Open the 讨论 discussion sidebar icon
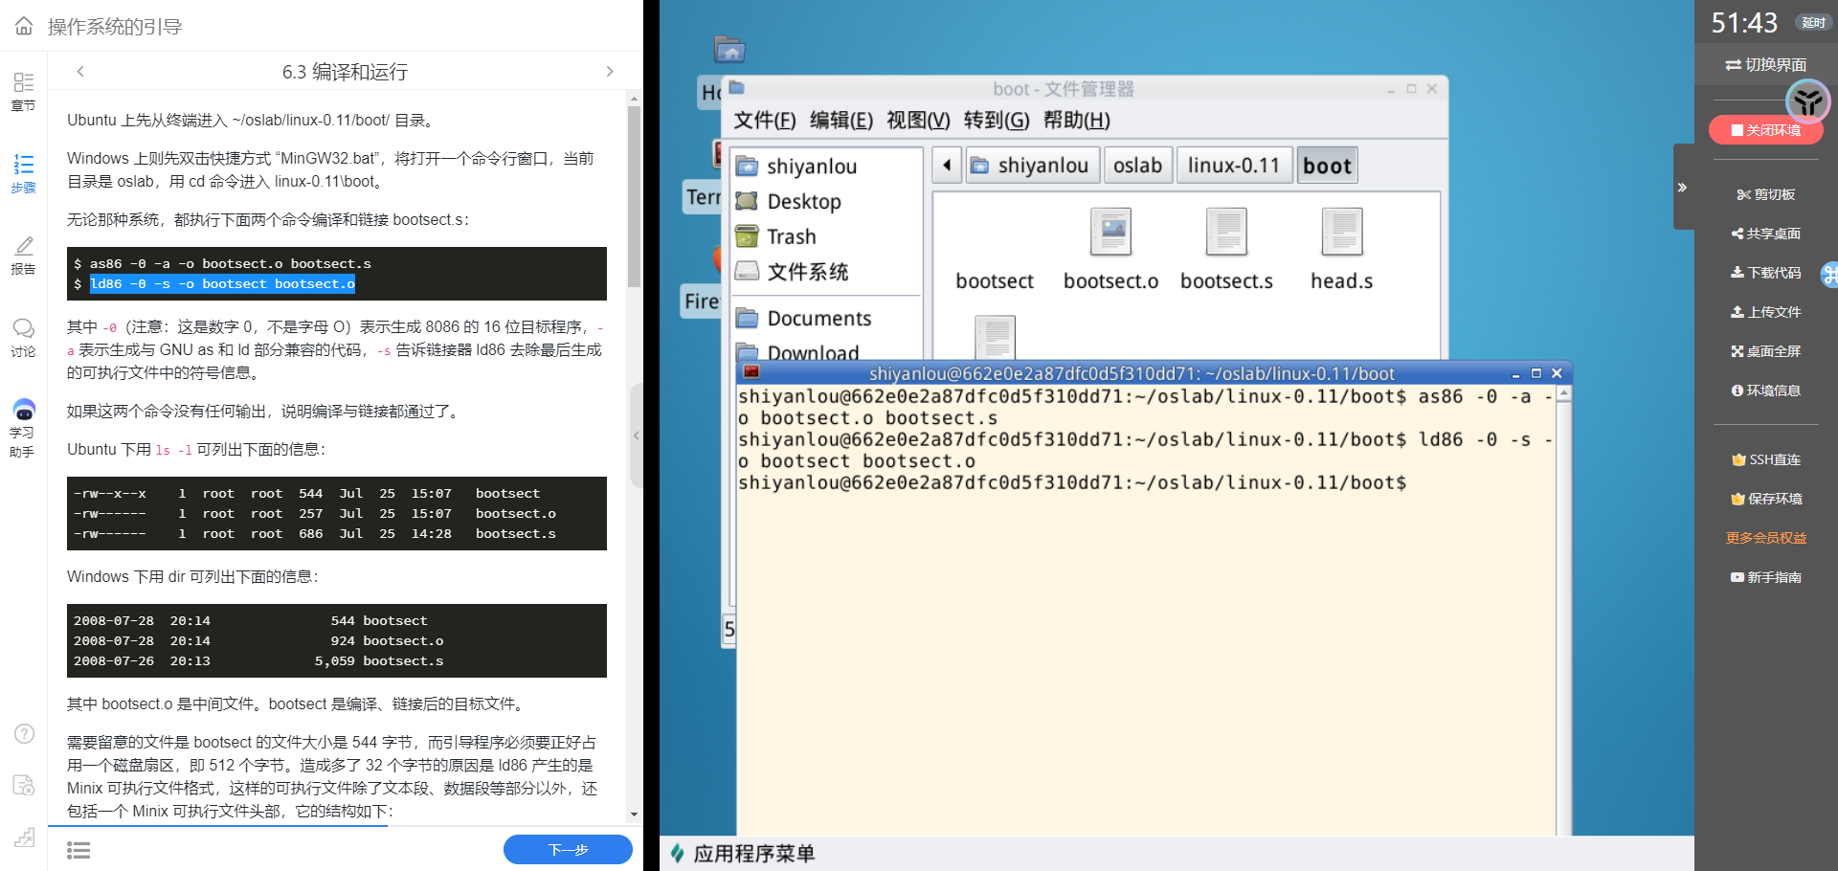The width and height of the screenshot is (1838, 871). click(x=23, y=338)
